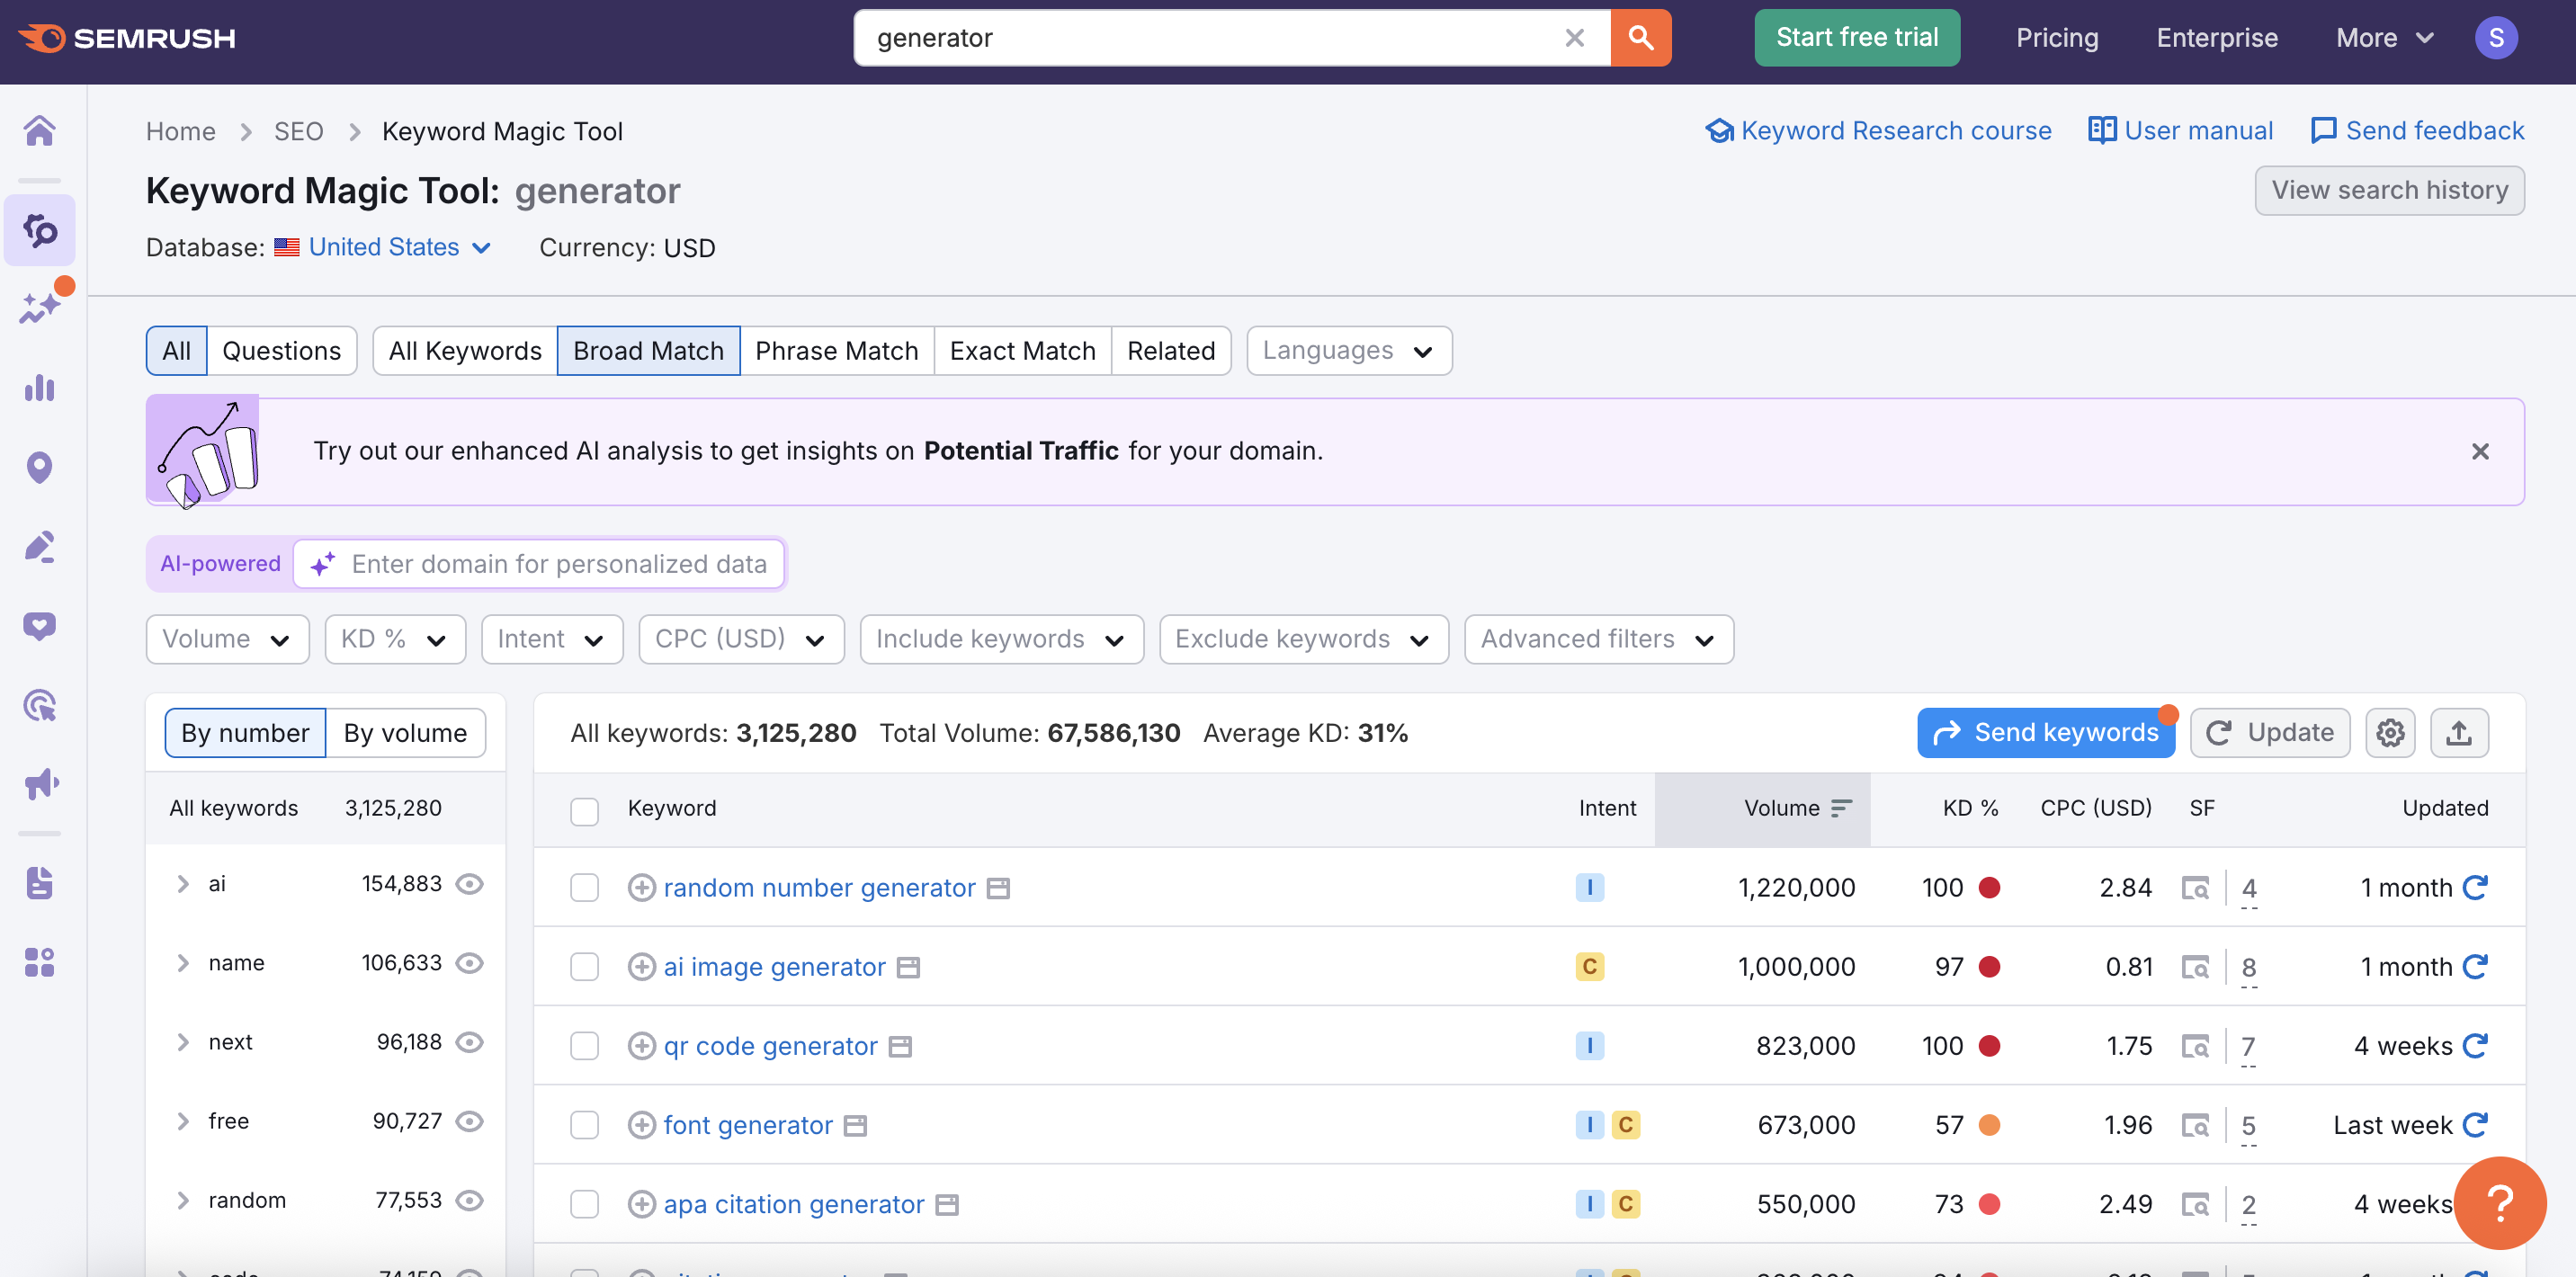
Task: Check the ai image generator checkbox
Action: point(584,967)
